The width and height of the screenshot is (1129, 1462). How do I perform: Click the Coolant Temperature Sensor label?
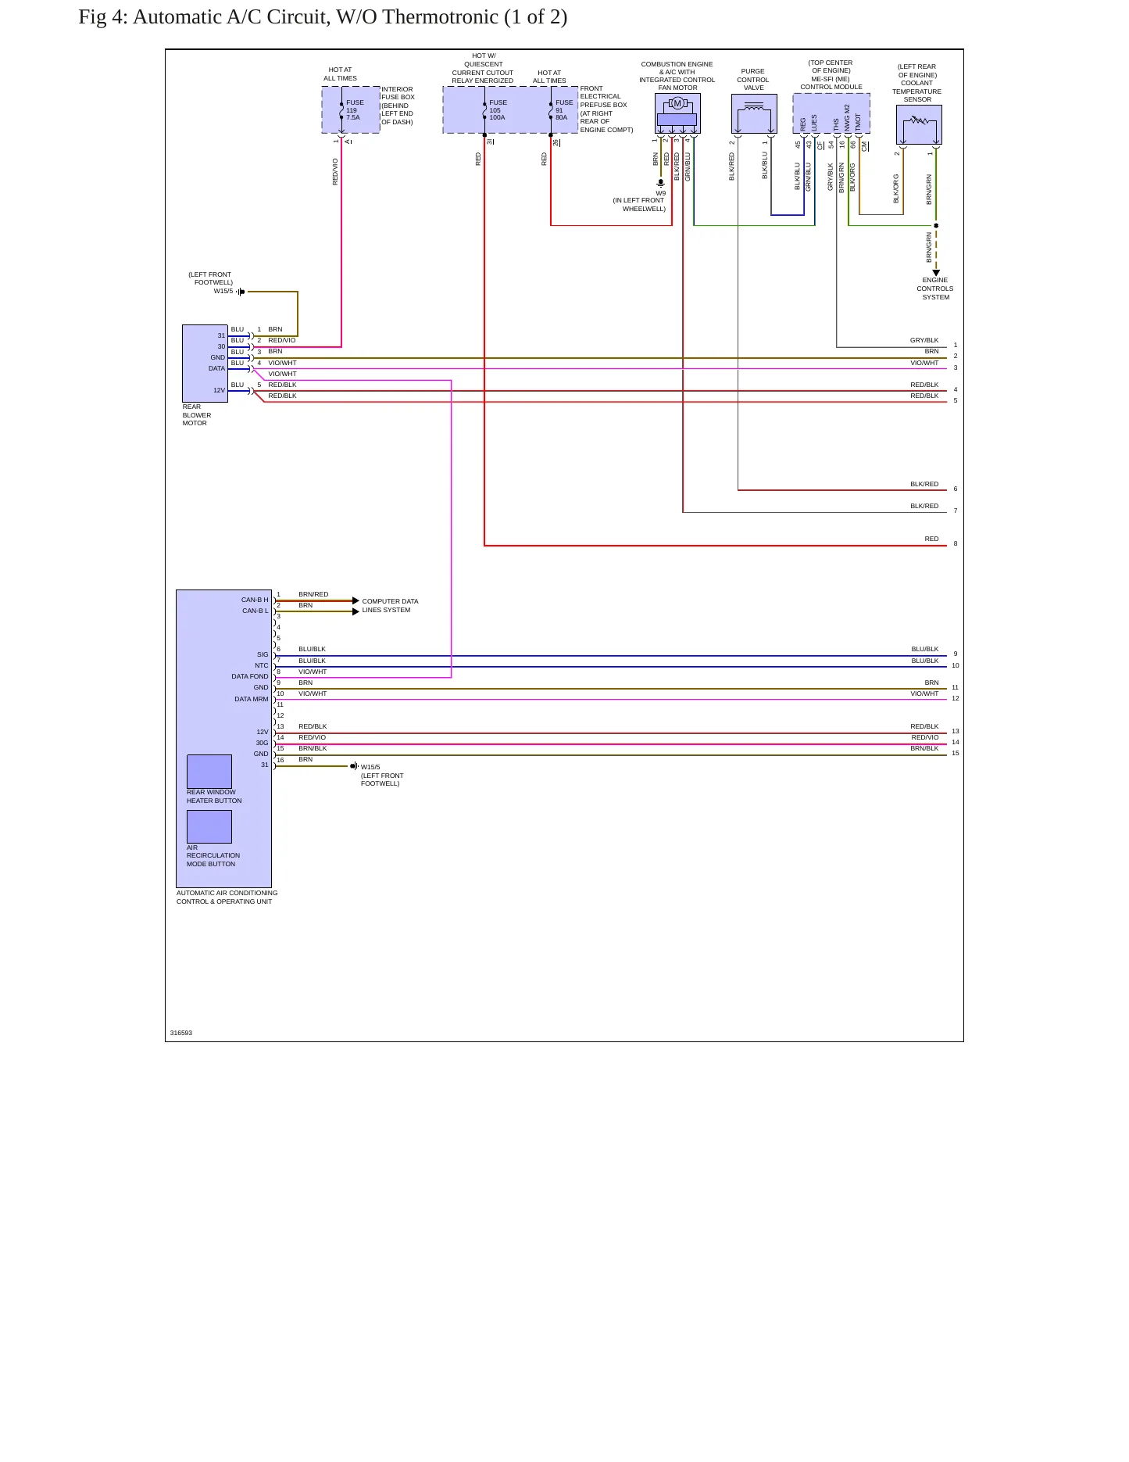tap(917, 83)
